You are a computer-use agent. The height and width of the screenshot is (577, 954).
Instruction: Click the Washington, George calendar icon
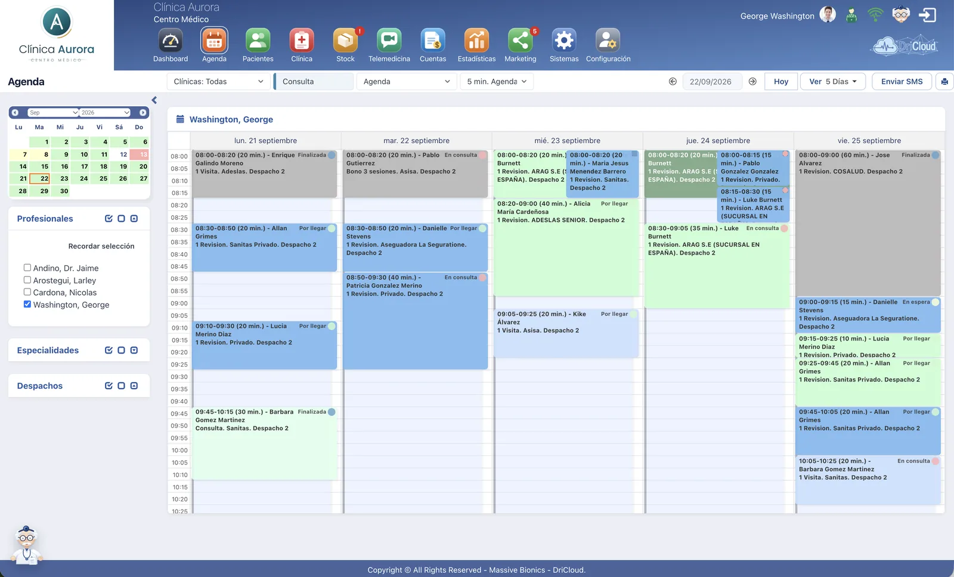[180, 119]
